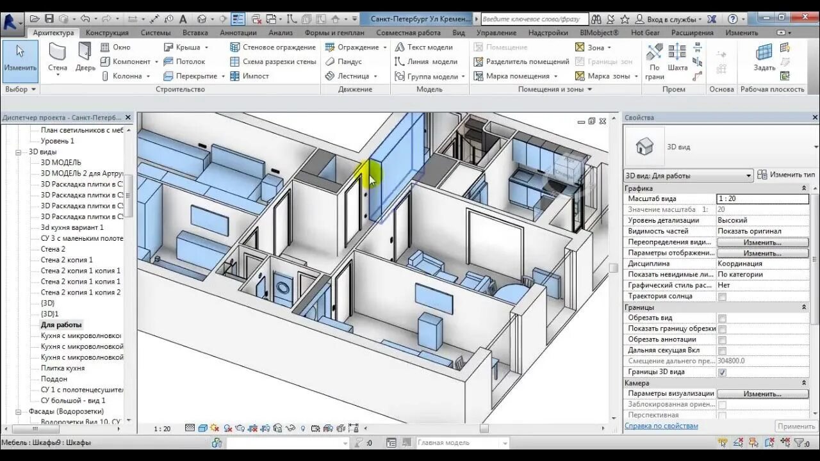This screenshot has width=820, height=461.
Task: Select the Схема разрезки стены tool
Action: tap(272, 61)
